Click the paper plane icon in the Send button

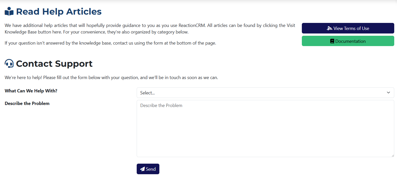tap(142, 169)
